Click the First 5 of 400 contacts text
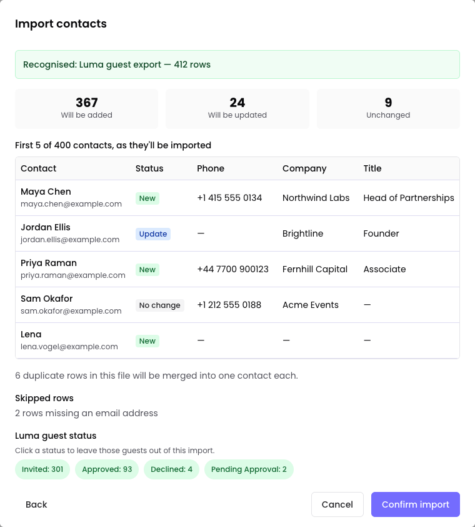The width and height of the screenshot is (475, 527). 113,145
